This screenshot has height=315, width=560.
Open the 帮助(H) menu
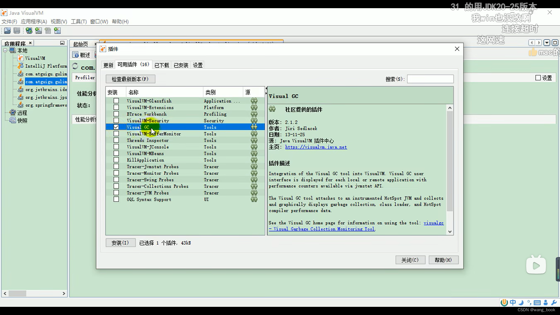pos(120,22)
